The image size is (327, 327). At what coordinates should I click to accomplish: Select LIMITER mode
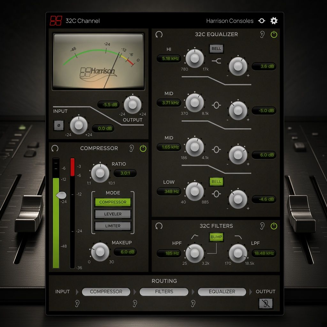(113, 226)
